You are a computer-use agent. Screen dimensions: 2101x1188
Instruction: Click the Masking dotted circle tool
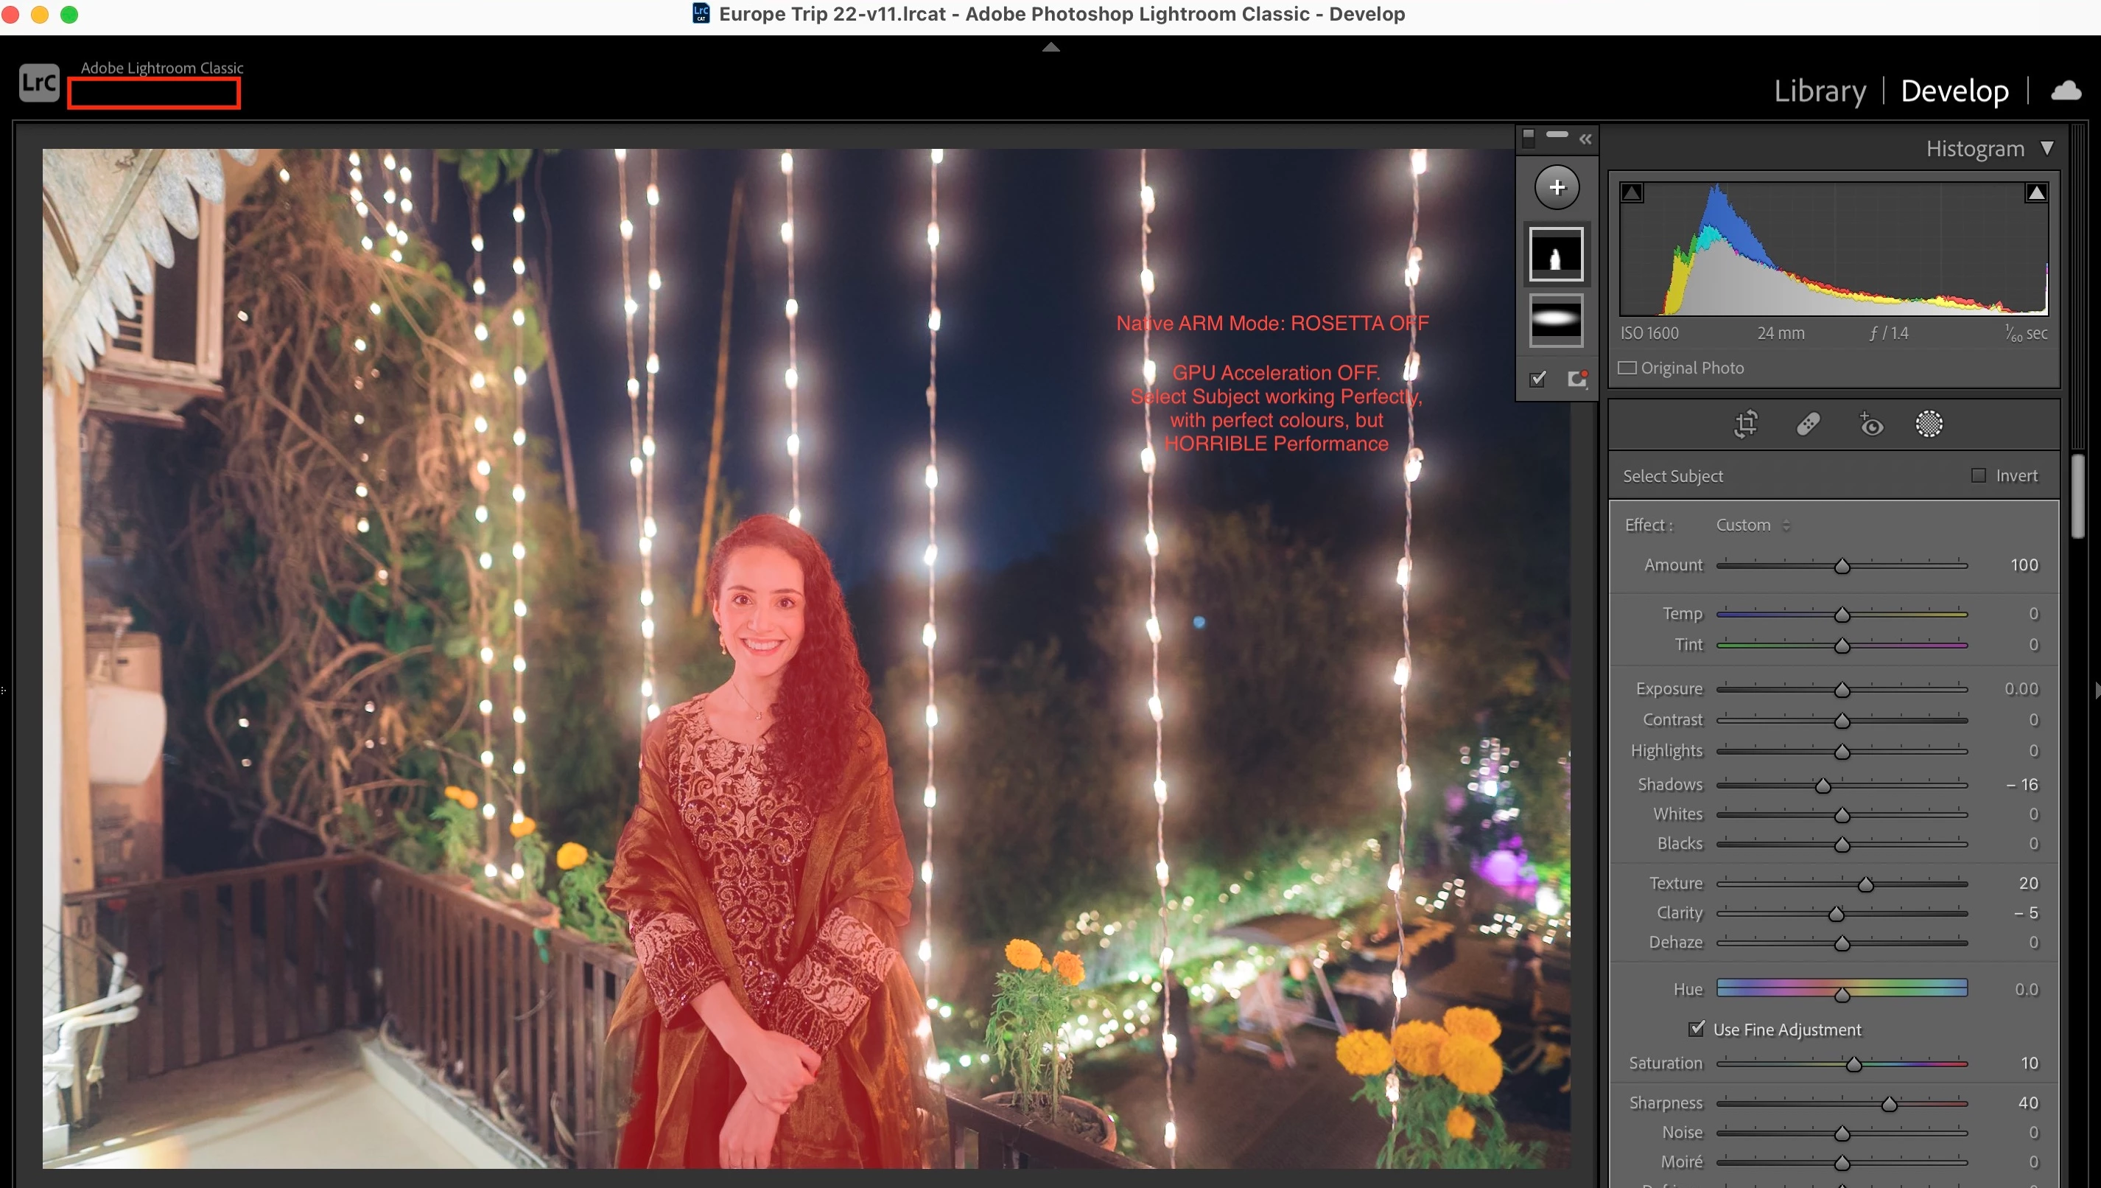pos(1929,424)
